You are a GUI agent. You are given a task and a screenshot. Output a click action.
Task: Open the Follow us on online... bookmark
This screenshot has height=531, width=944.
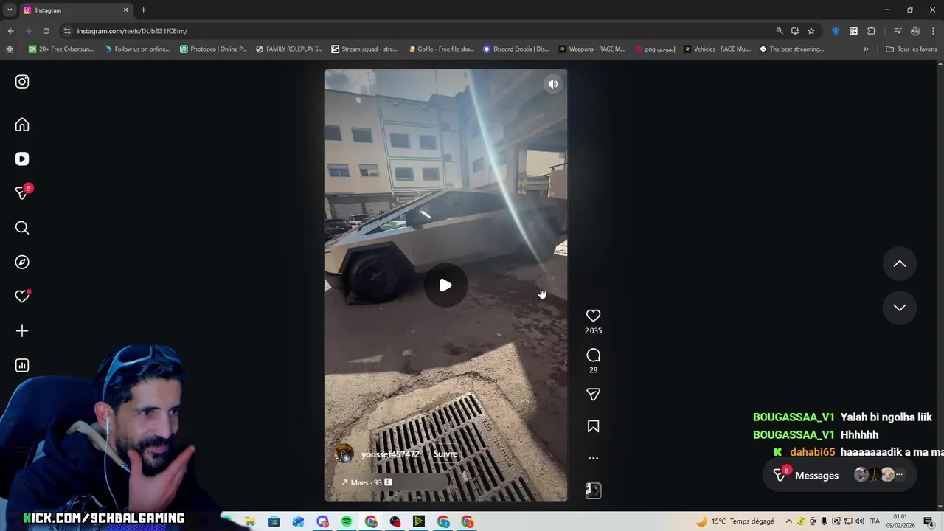tap(137, 49)
